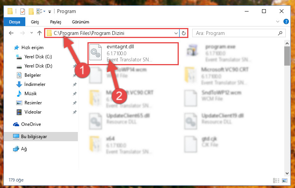The image size is (295, 188).
Task: Toggle the pin next to Müzik
Action: coord(75,94)
